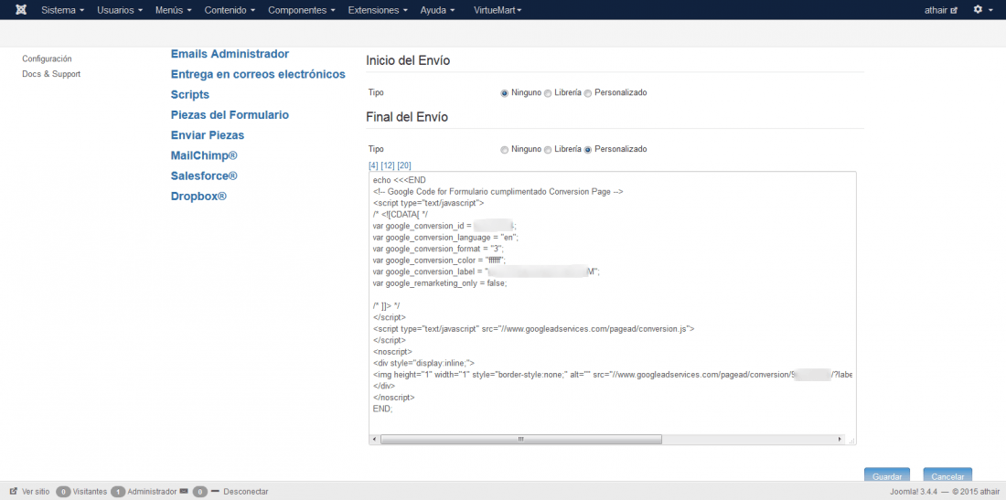Open the VirtueMart dropdown menu
Image resolution: width=1006 pixels, height=500 pixels.
click(498, 10)
